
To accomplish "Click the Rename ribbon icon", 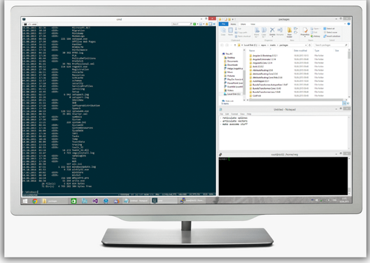I will click(280, 31).
